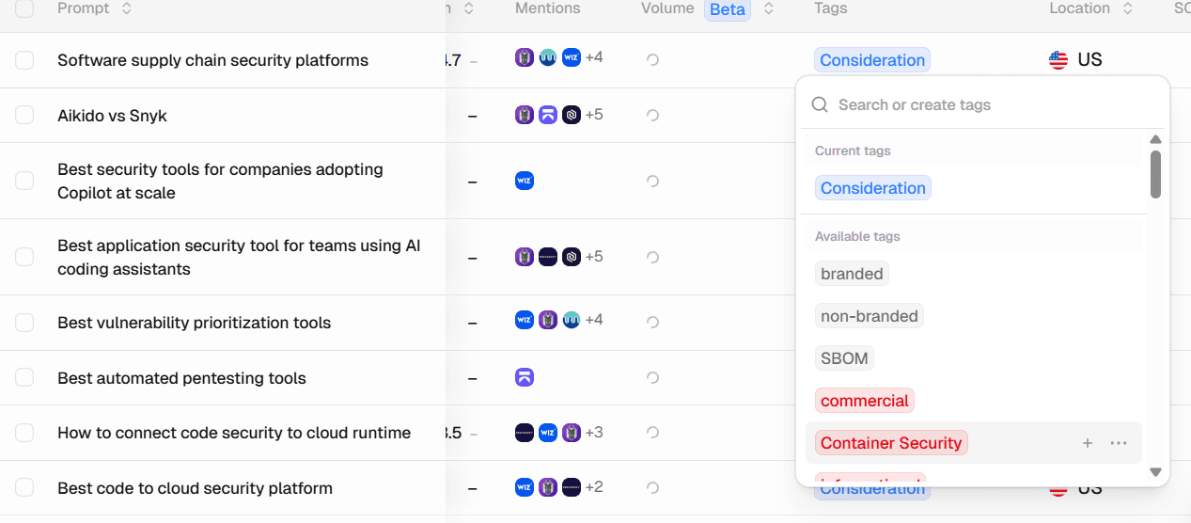
Task: Tick the checkbox for Aikido vs Snyk
Action: tap(24, 115)
